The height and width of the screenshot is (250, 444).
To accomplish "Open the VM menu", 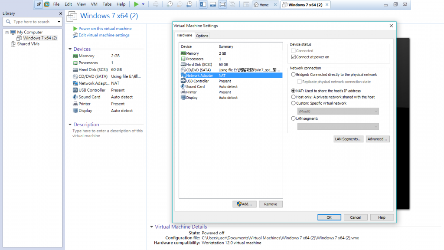I will pos(94,4).
